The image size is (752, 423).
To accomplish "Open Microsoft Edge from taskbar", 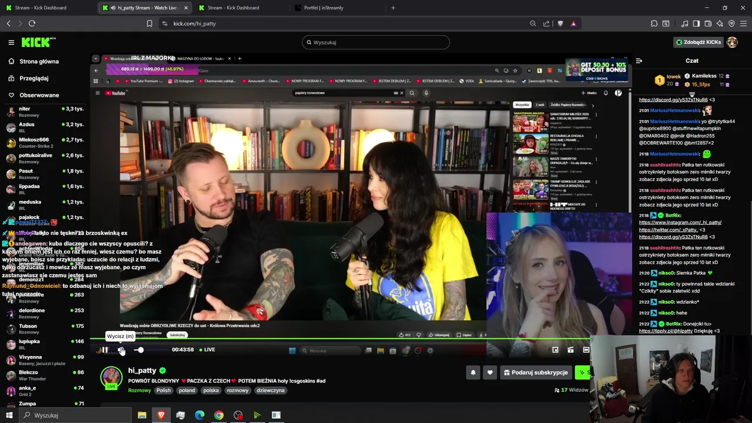I will tap(199, 415).
